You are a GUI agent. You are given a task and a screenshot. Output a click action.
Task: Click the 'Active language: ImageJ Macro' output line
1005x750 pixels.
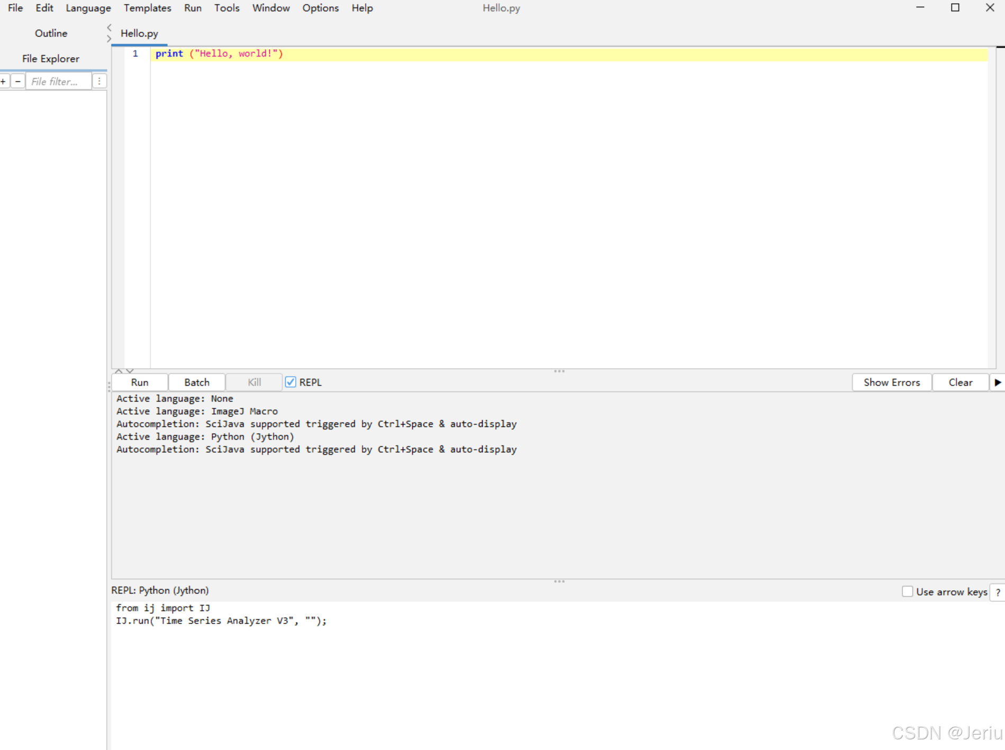pyautogui.click(x=197, y=411)
